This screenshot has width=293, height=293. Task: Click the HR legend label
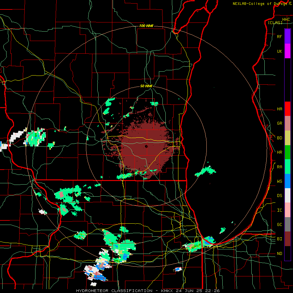click(279, 152)
